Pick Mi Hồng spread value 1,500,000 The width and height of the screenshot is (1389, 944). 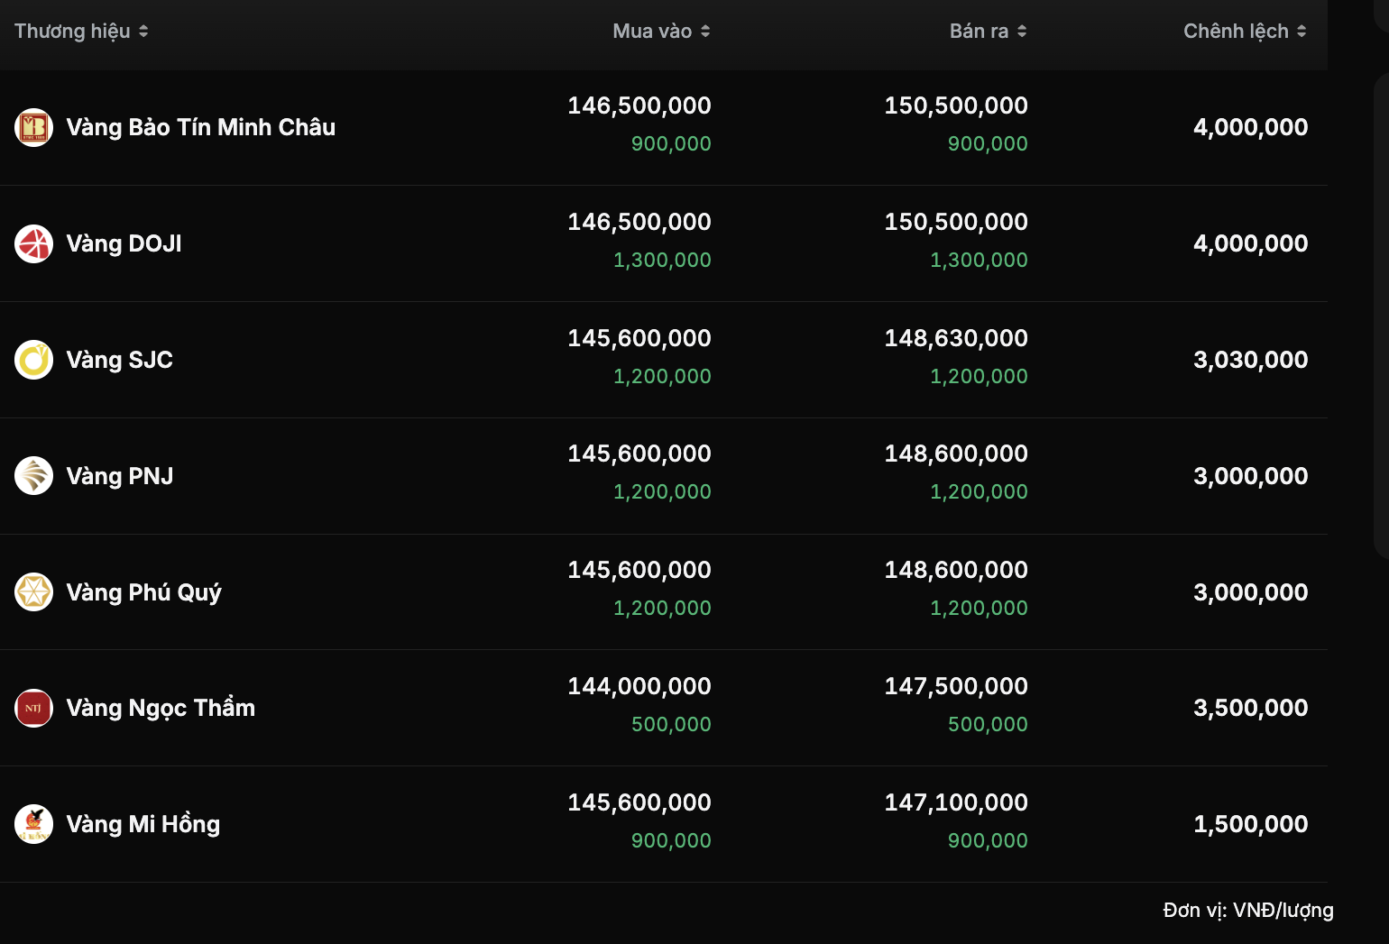[x=1251, y=824]
